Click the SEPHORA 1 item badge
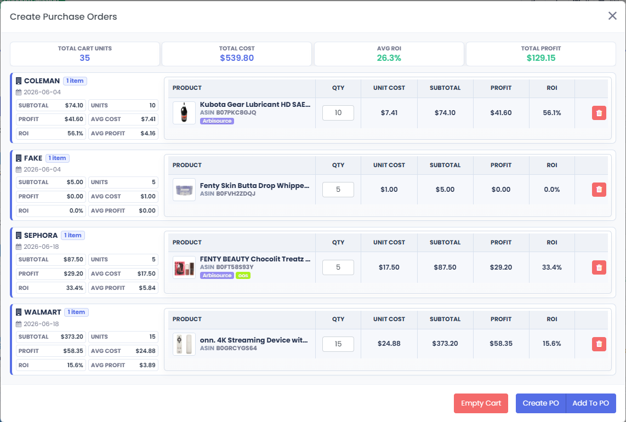This screenshot has width=626, height=422. (73, 235)
